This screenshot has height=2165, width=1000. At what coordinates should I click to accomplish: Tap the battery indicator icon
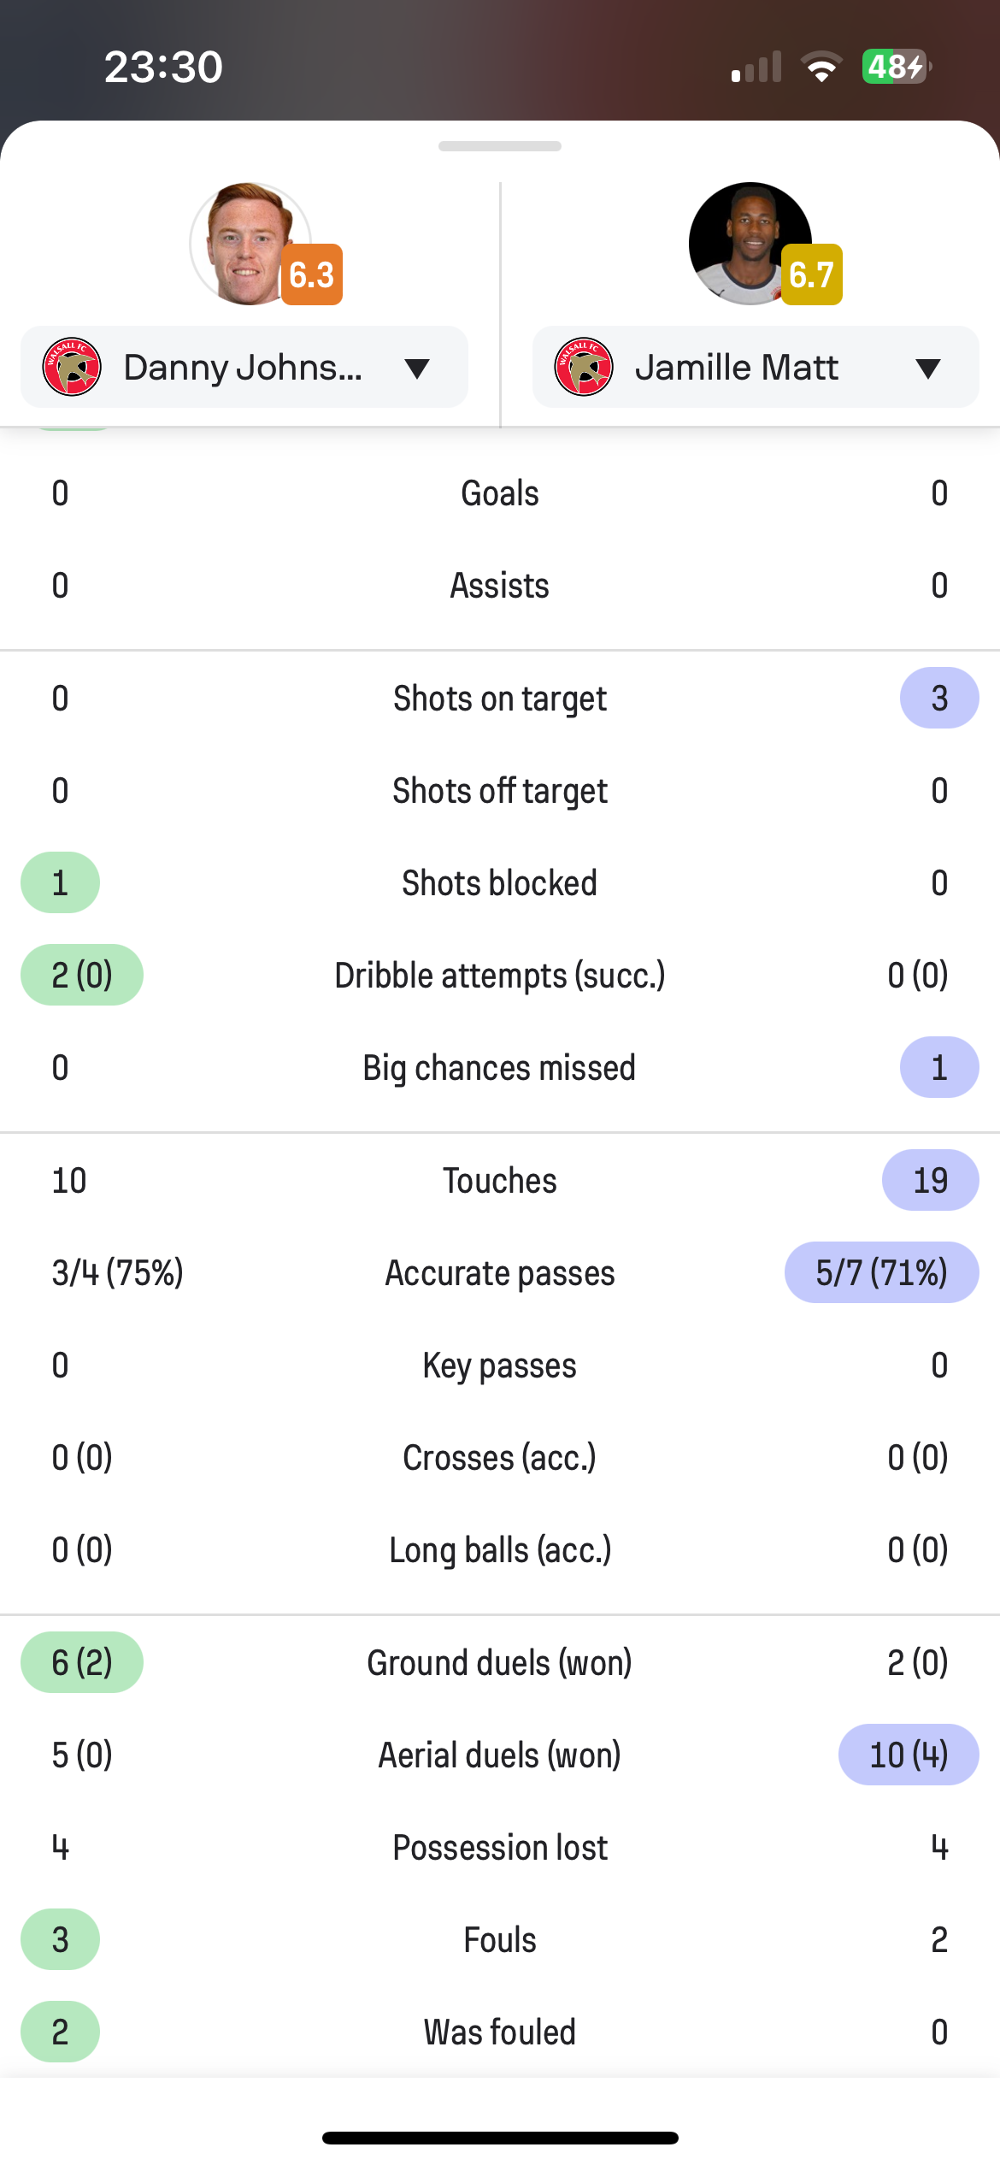(x=897, y=67)
